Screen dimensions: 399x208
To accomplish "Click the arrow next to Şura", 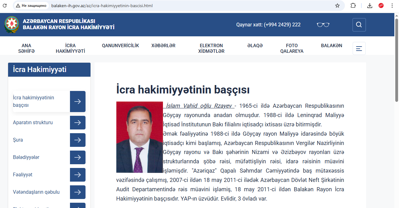I will [x=77, y=140].
